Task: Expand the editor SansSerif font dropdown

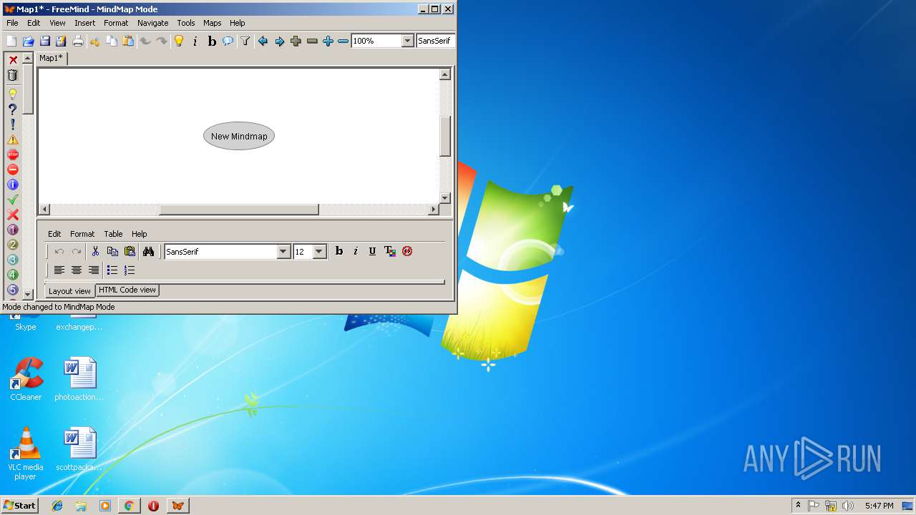Action: pyautogui.click(x=283, y=252)
